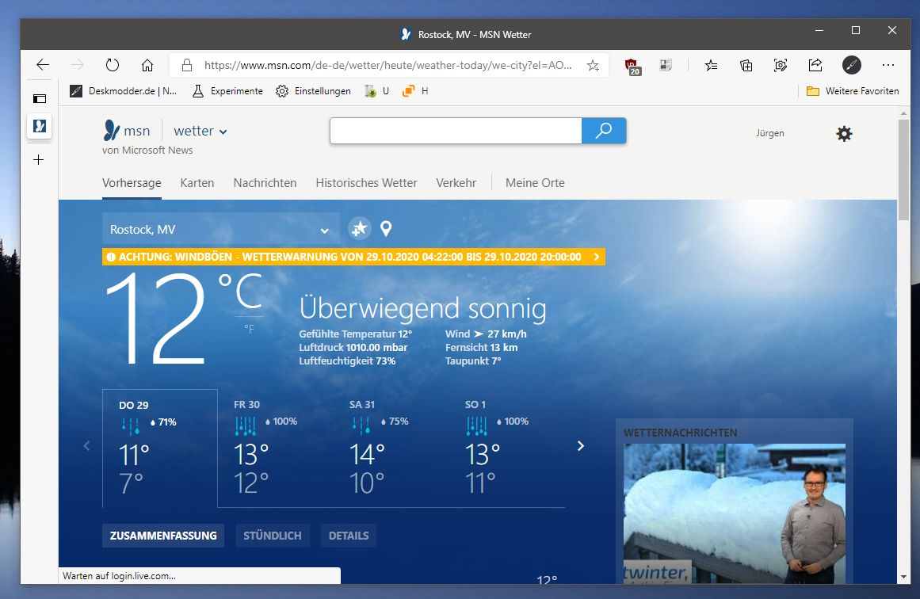
Task: Run search with the magnifier button
Action: click(604, 130)
